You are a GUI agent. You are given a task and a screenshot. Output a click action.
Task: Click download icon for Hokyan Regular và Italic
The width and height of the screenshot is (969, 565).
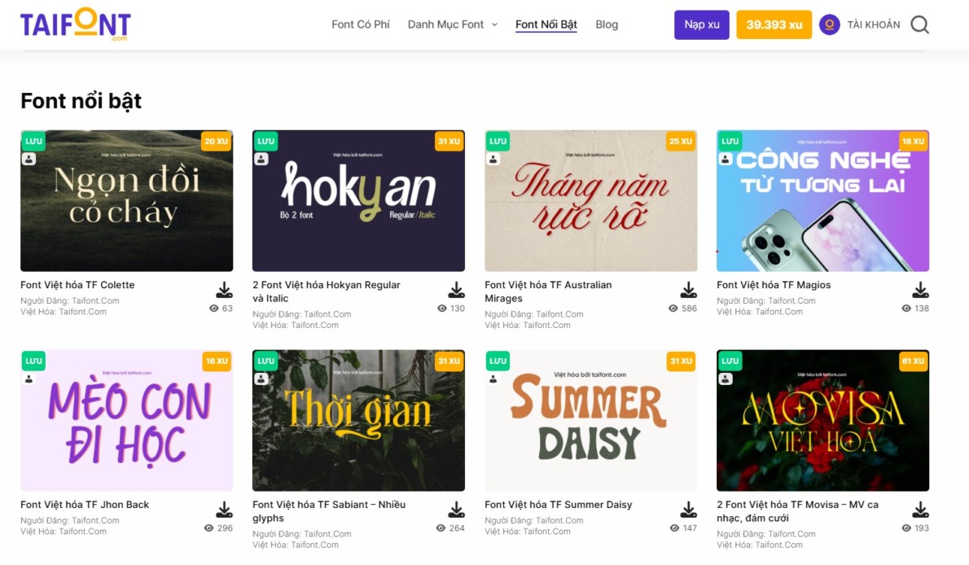point(456,290)
